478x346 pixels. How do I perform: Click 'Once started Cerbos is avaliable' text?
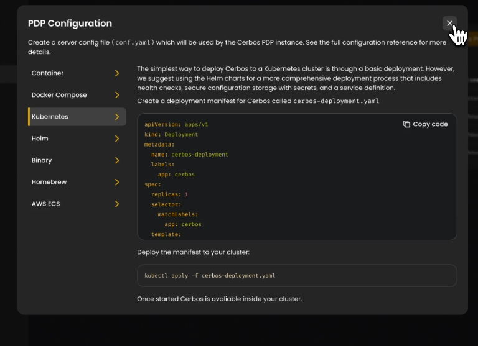click(220, 299)
